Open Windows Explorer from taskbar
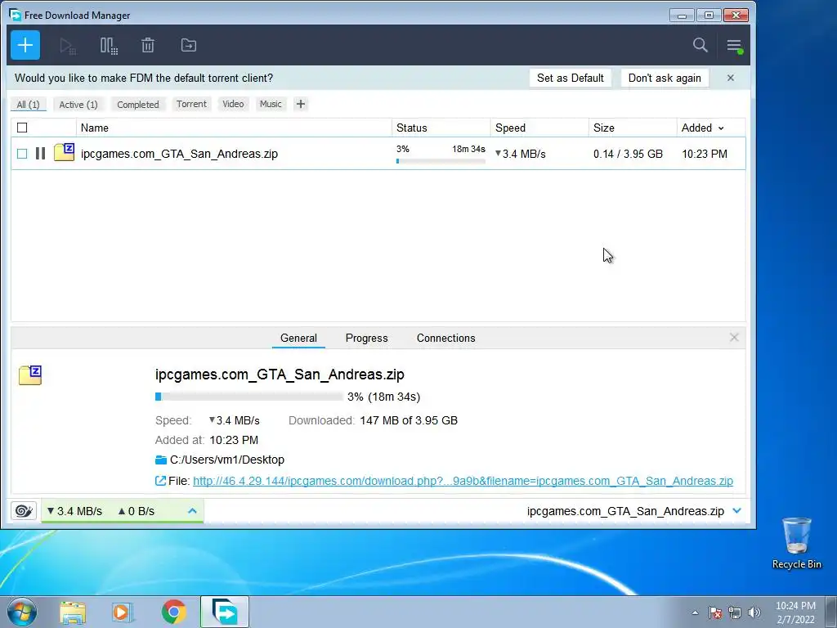This screenshot has height=628, width=837. [73, 612]
